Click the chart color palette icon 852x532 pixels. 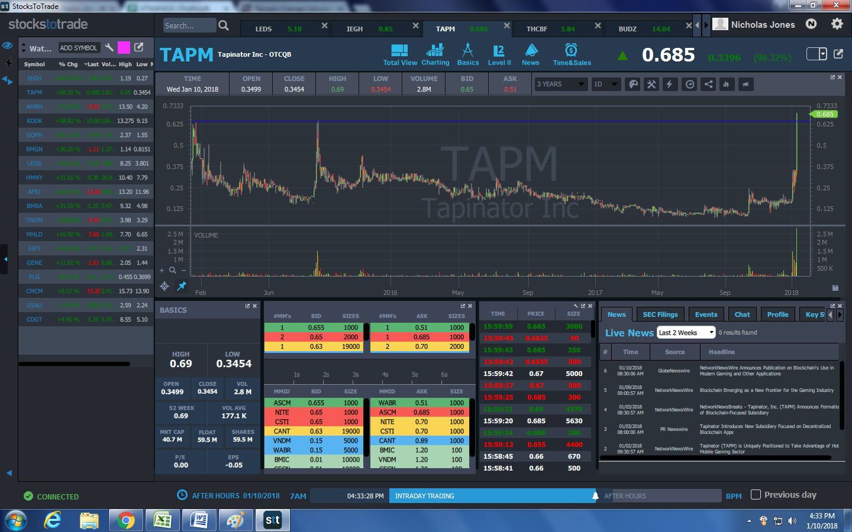(633, 84)
